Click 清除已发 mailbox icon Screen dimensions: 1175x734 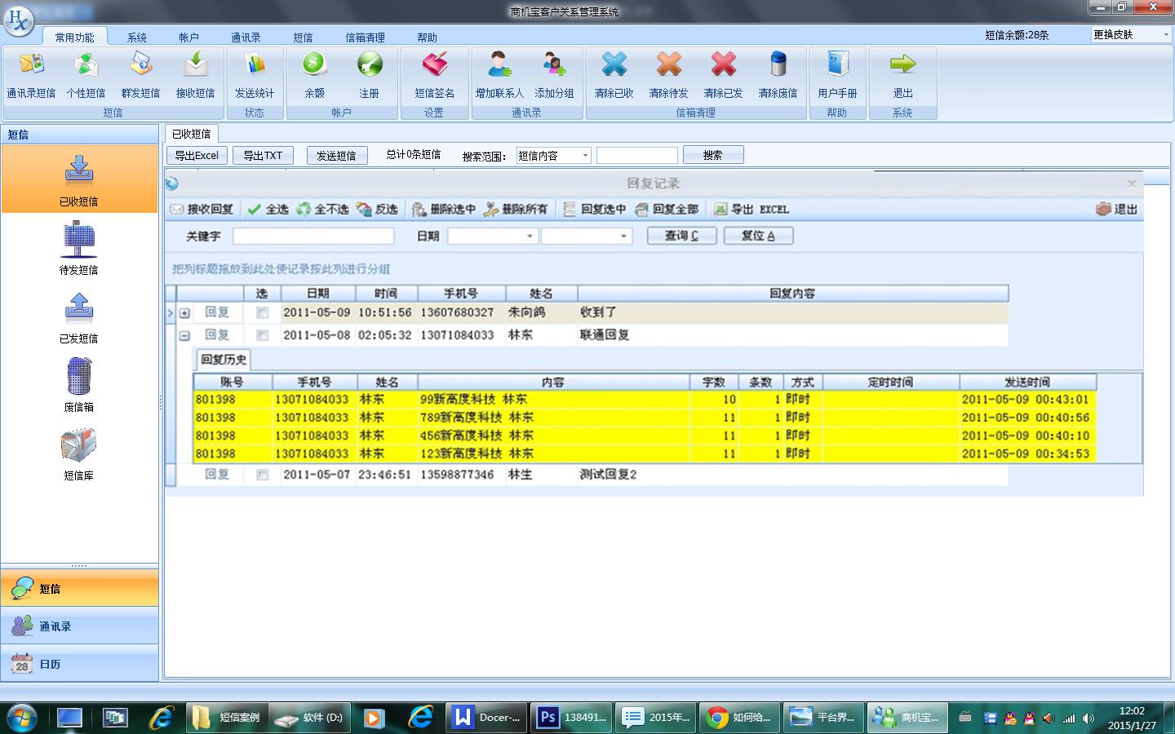723,76
